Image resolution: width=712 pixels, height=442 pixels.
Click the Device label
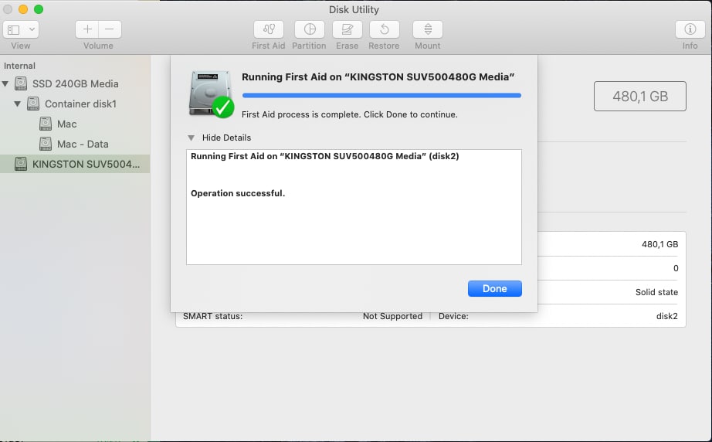tap(453, 316)
